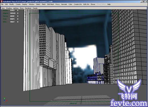
Task: Open the viewport View menu
Action: tap(3, 8)
